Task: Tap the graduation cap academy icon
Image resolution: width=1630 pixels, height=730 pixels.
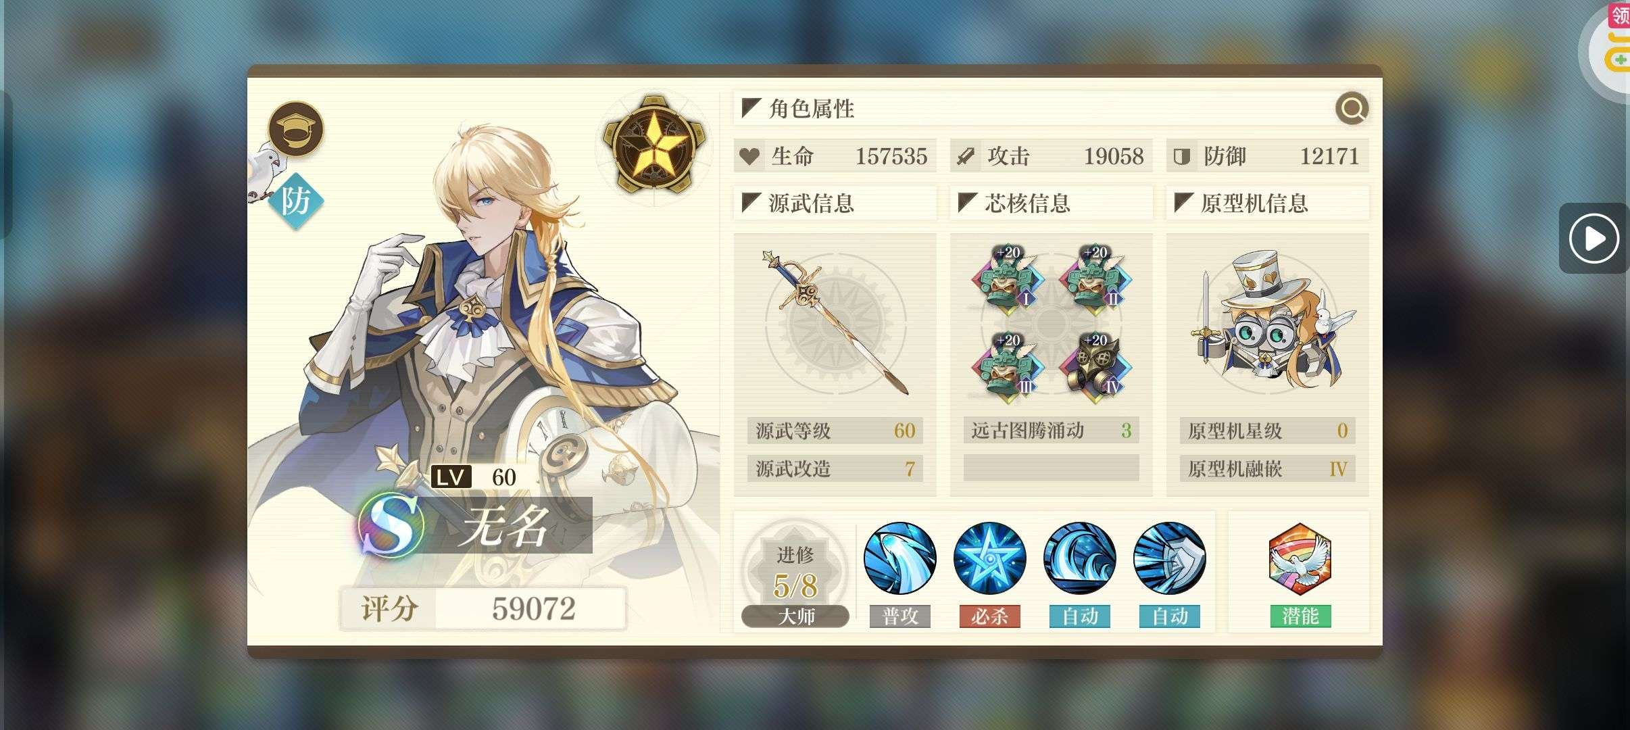Action: pyautogui.click(x=296, y=130)
